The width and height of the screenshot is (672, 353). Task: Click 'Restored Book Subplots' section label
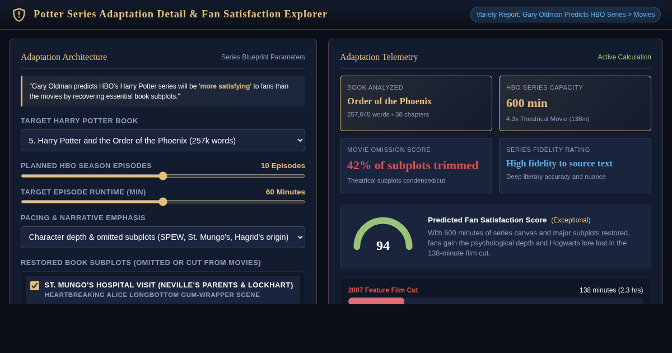click(x=141, y=263)
